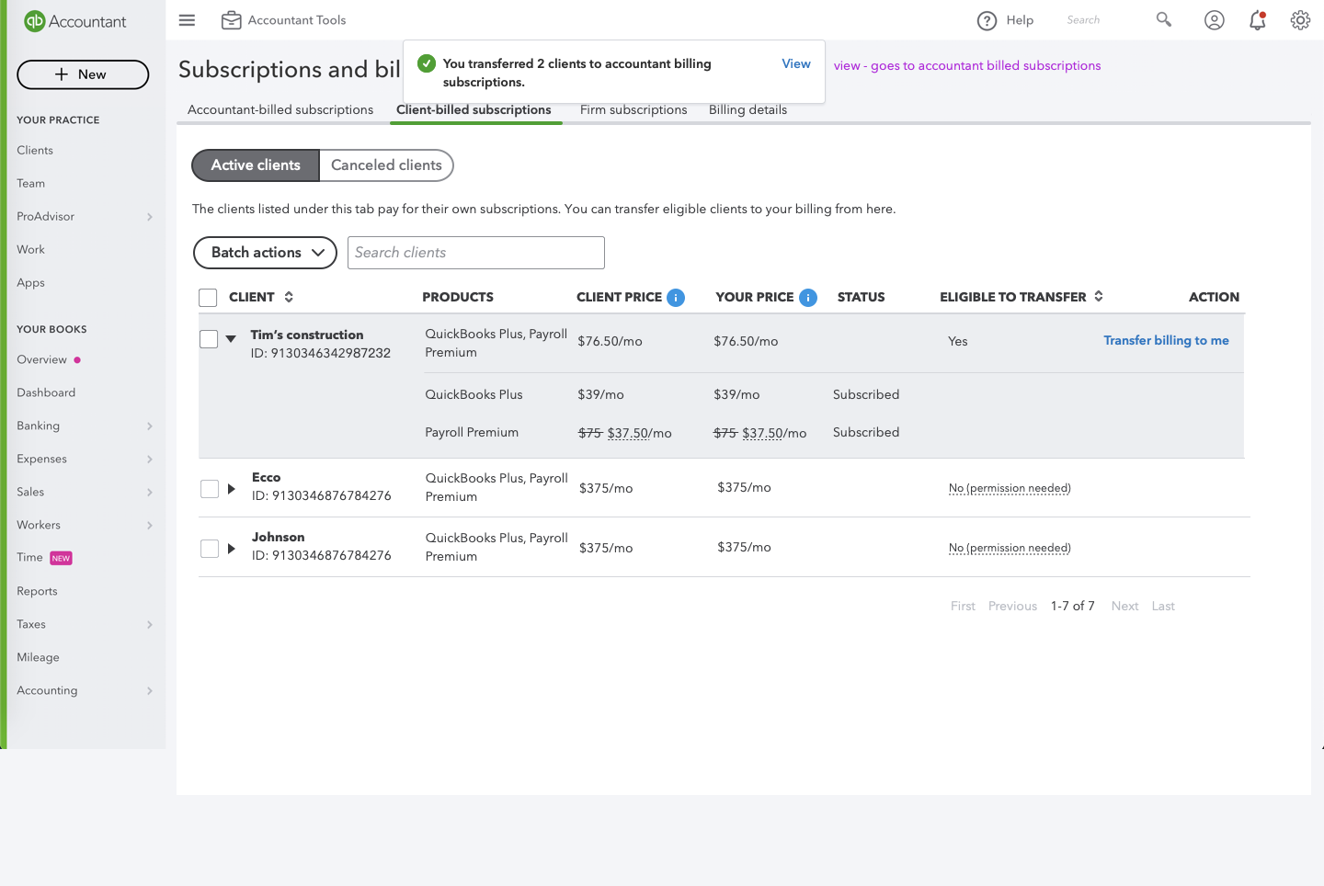Expand the Accounting sidebar submenu

point(149,691)
